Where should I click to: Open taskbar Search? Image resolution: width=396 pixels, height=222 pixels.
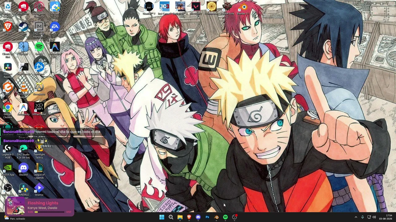click(171, 217)
